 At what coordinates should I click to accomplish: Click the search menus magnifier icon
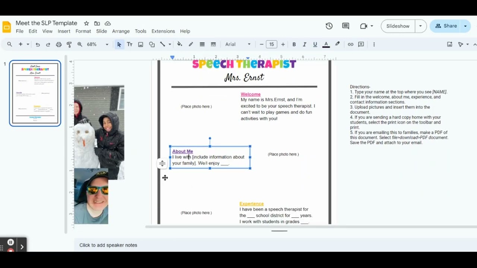coord(10,44)
